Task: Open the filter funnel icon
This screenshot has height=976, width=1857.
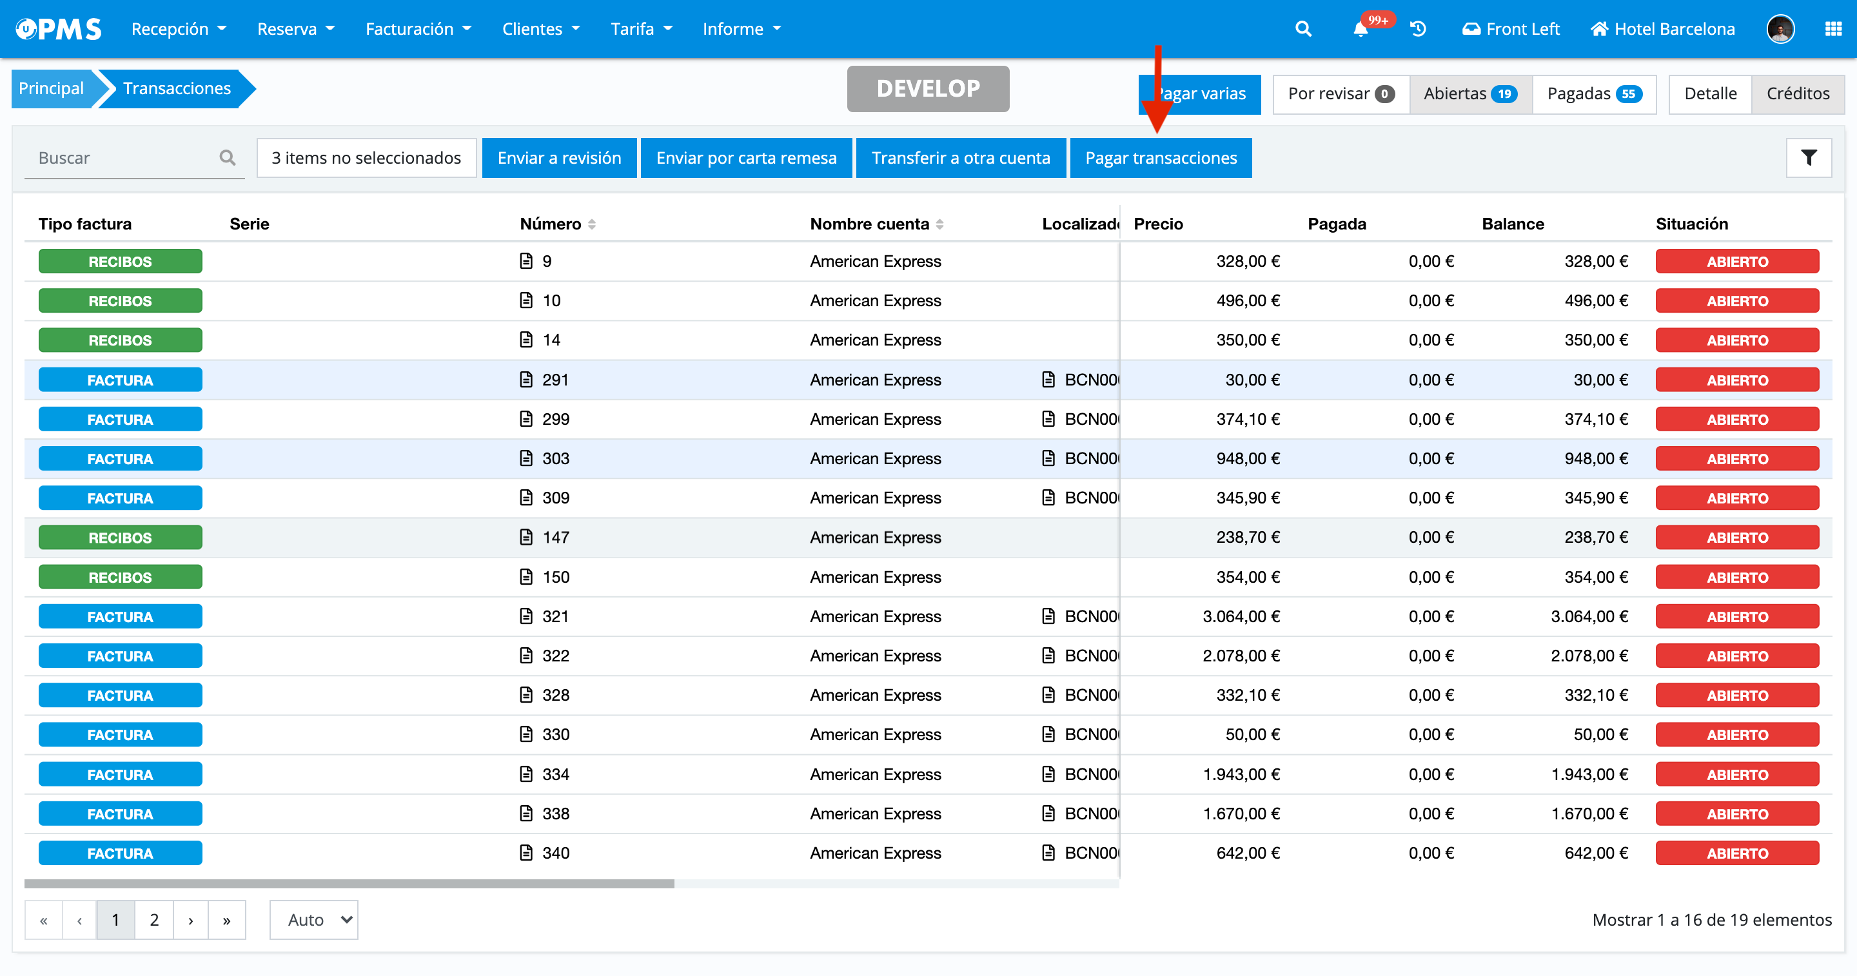Action: [1809, 157]
